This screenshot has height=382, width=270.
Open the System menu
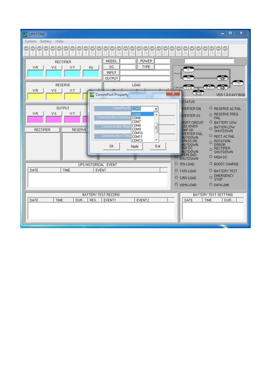(30, 41)
